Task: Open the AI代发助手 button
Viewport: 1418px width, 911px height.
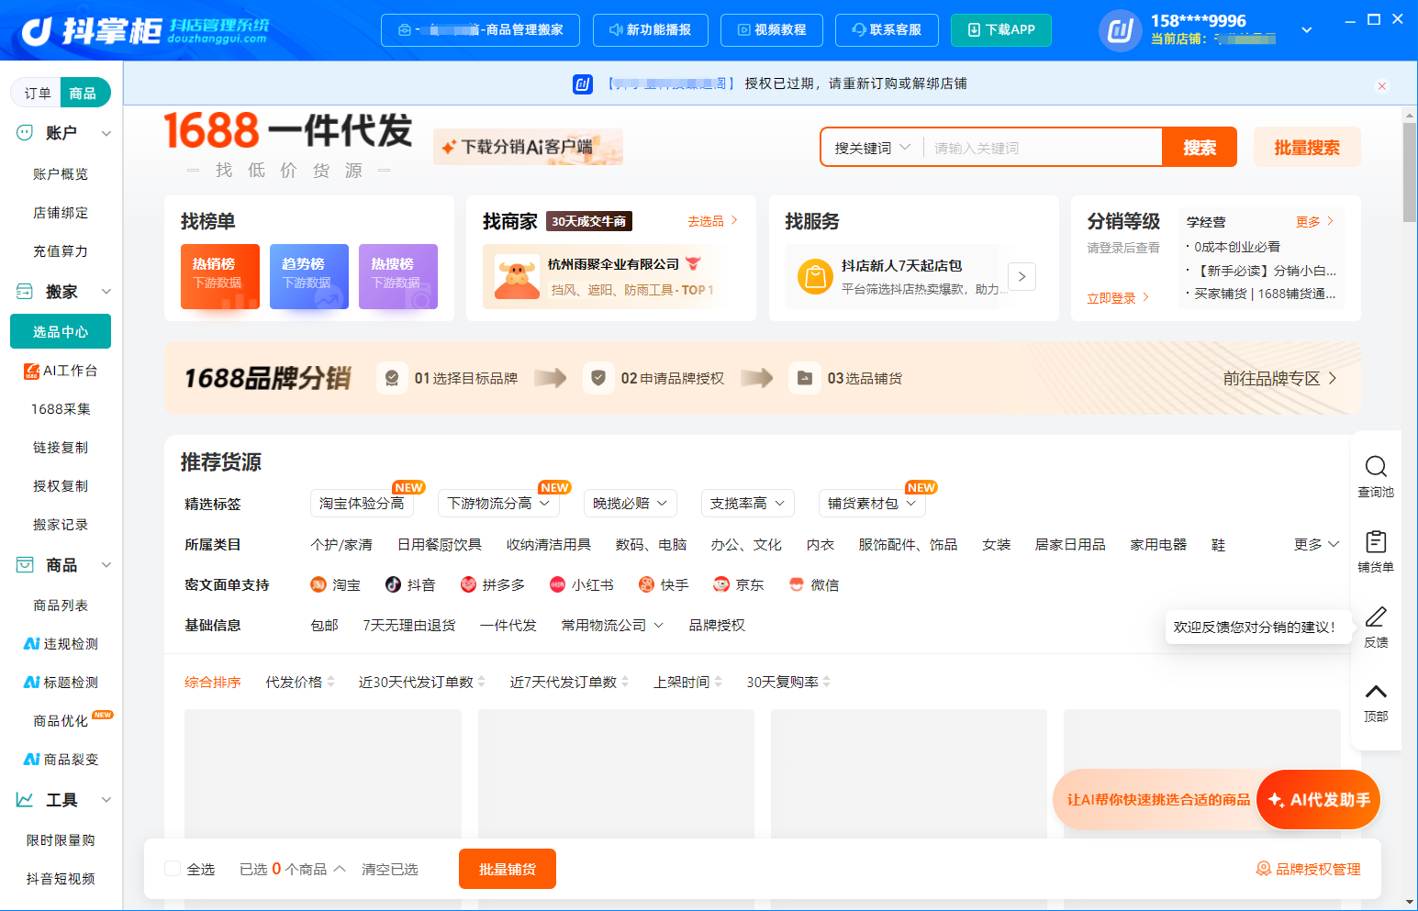Action: (1319, 800)
